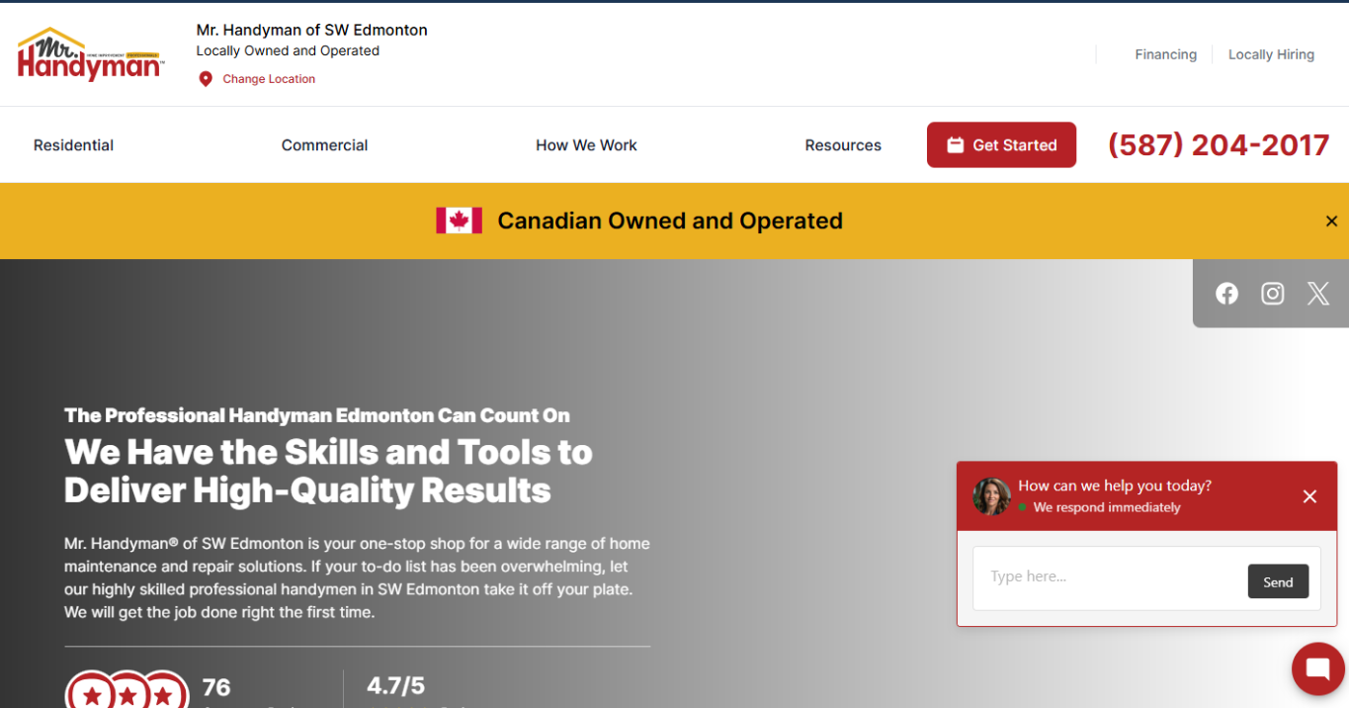
Task: Expand the How We Work menu
Action: pyautogui.click(x=586, y=145)
